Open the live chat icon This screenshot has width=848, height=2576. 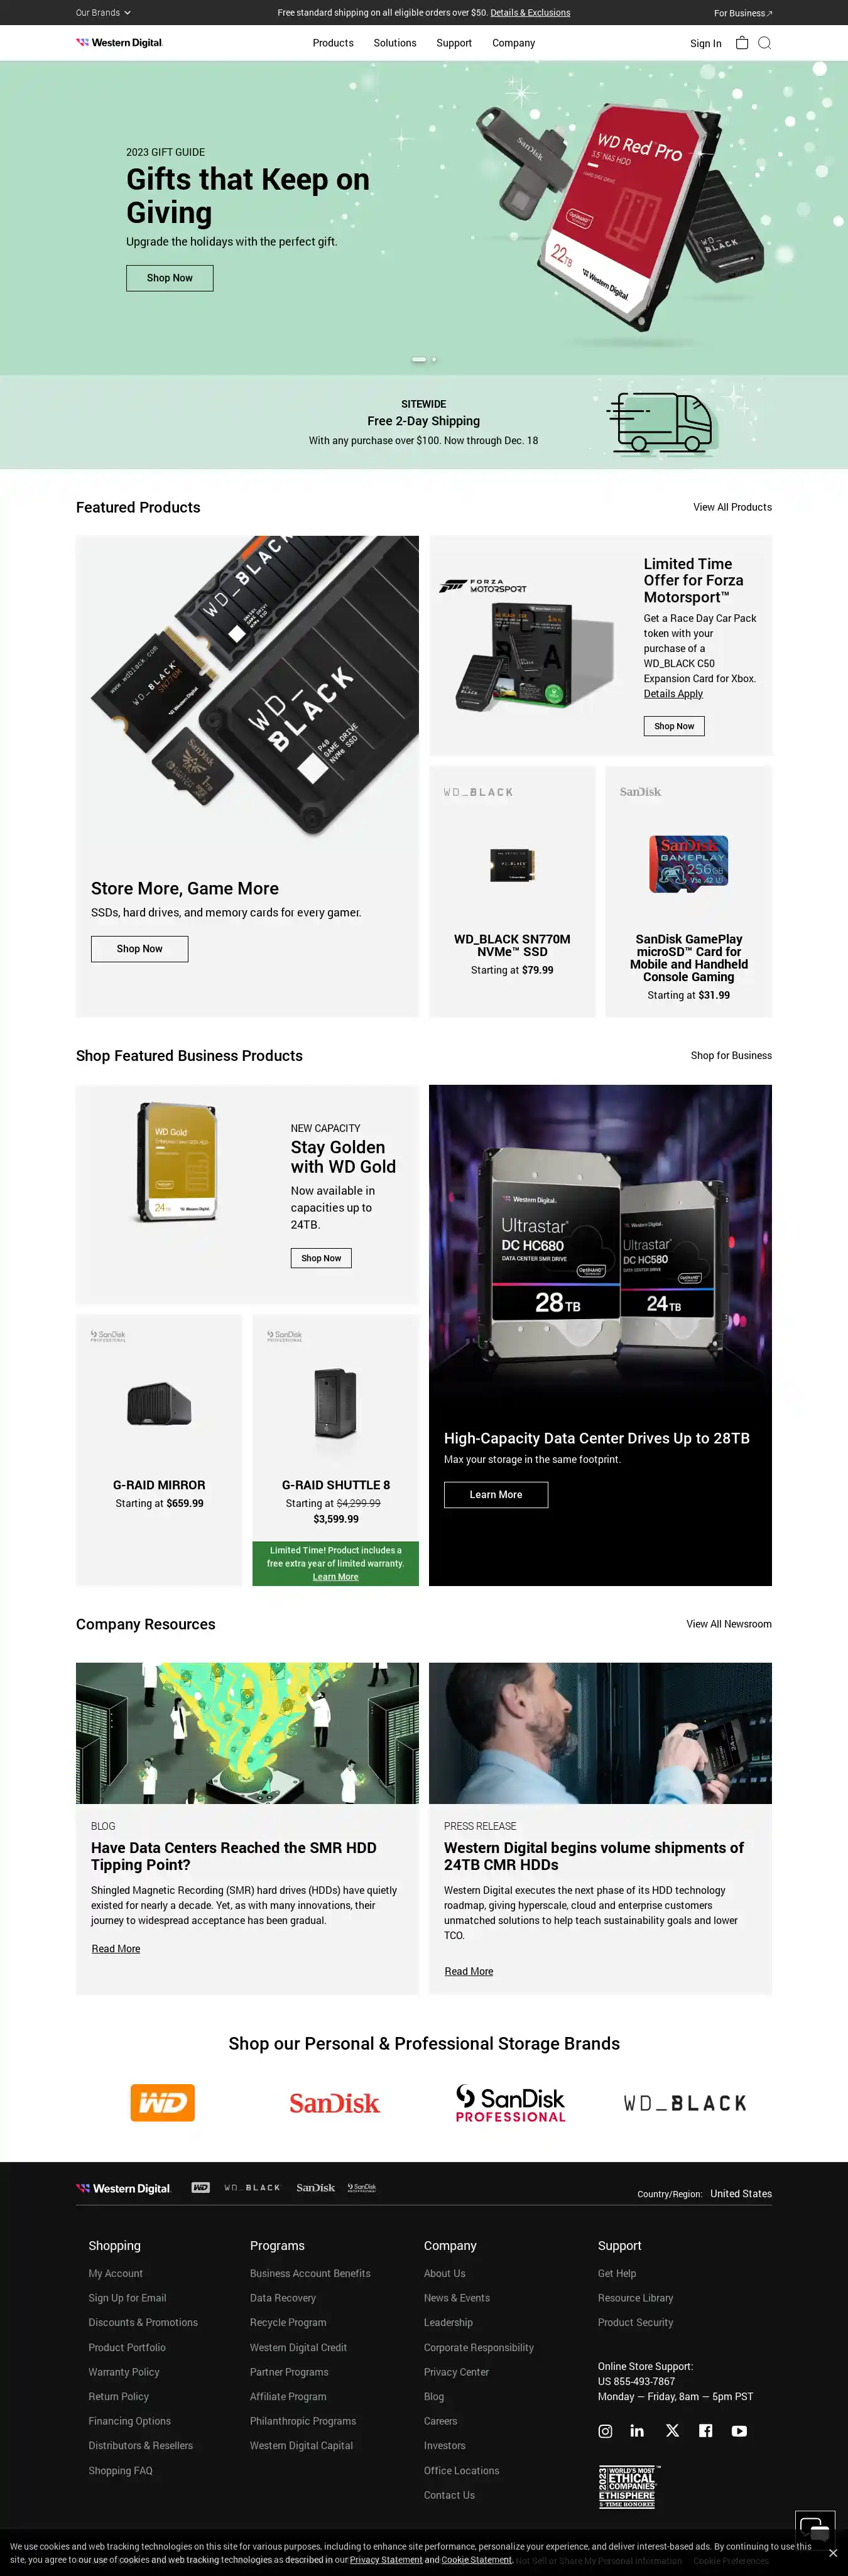point(815,2530)
